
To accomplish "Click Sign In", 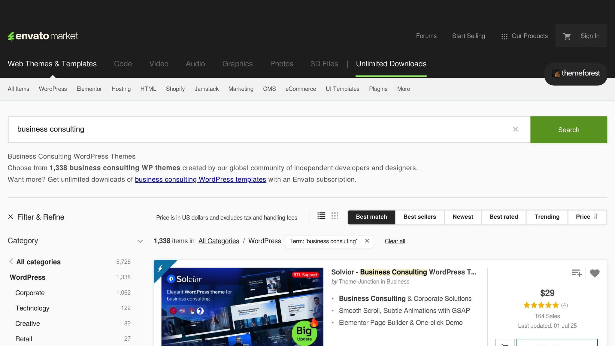I will pos(590,36).
